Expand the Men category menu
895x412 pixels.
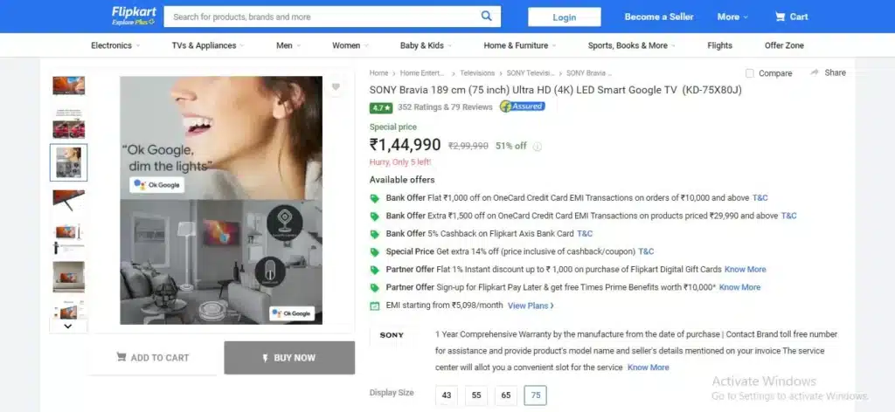point(288,45)
